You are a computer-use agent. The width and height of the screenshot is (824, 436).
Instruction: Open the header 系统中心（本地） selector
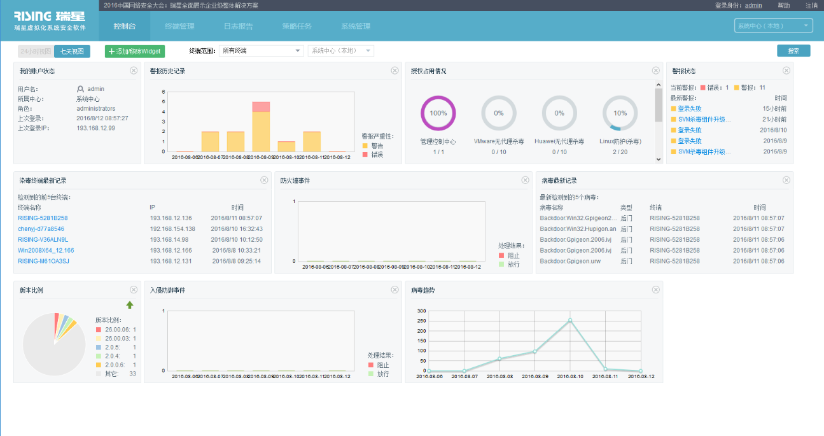(x=773, y=25)
